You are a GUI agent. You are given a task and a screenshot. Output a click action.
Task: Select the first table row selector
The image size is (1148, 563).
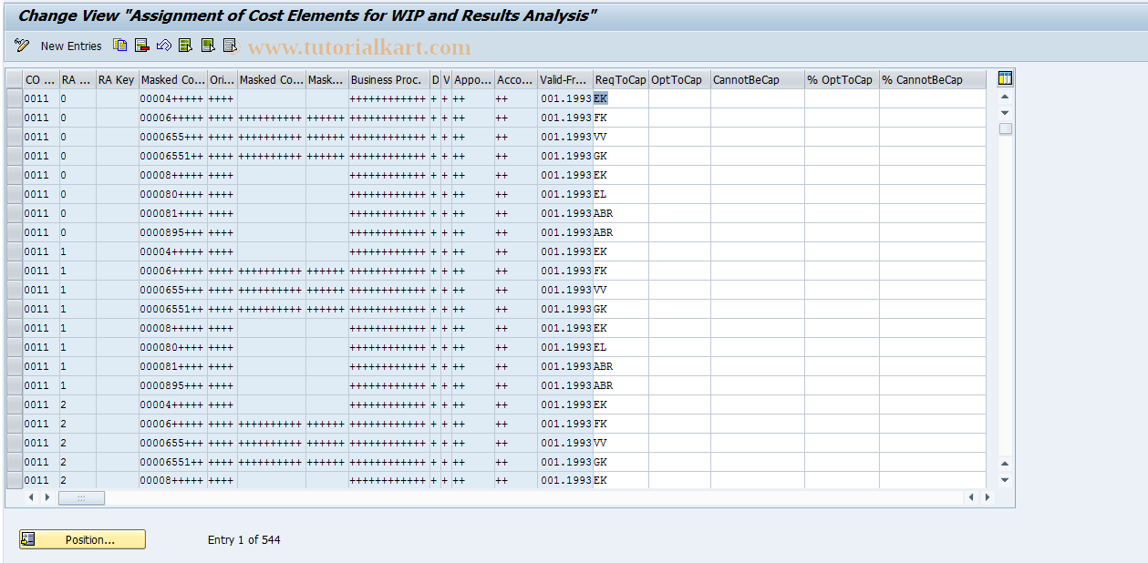(x=13, y=97)
